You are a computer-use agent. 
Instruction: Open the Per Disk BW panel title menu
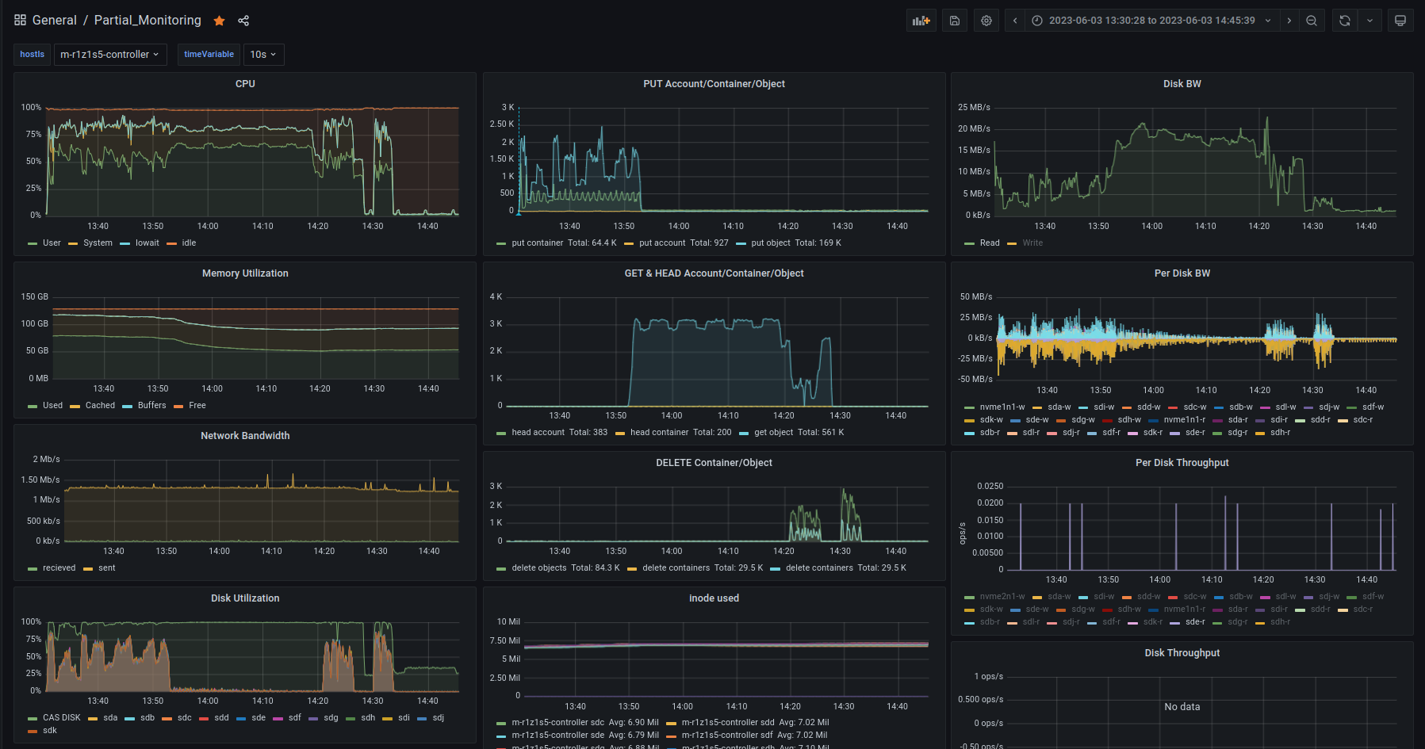[x=1182, y=273]
